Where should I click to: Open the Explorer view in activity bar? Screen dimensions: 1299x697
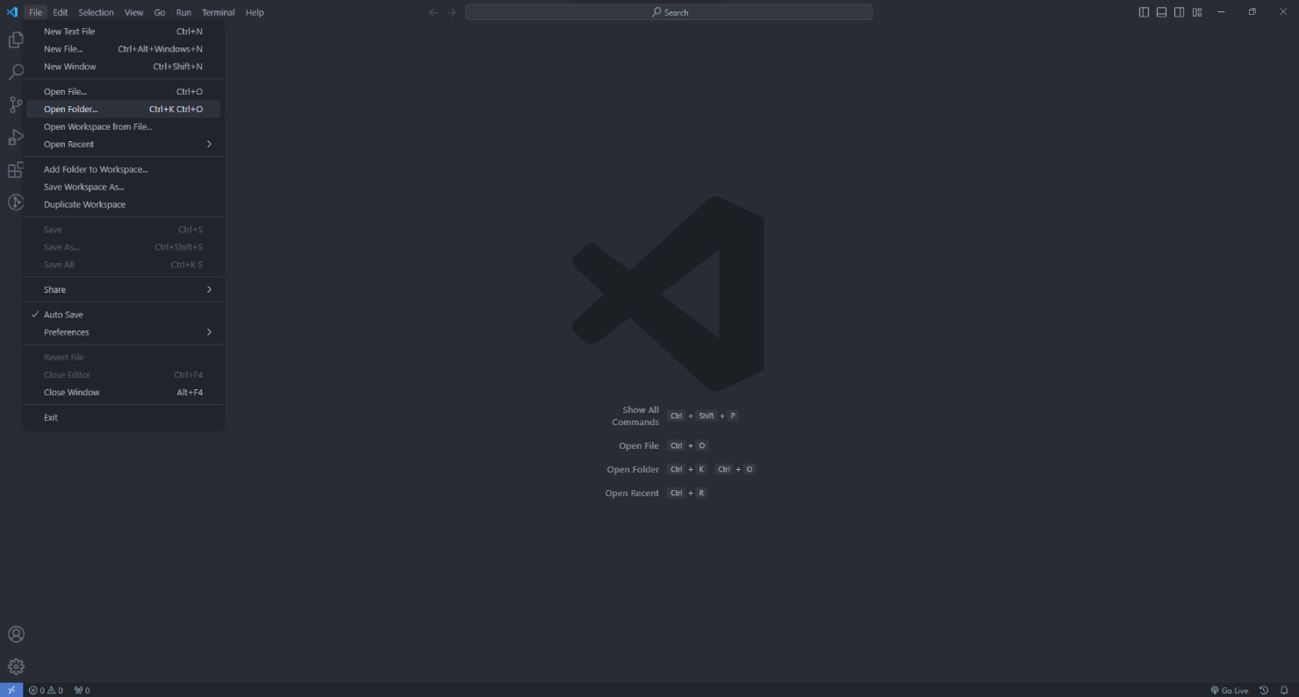[x=16, y=40]
